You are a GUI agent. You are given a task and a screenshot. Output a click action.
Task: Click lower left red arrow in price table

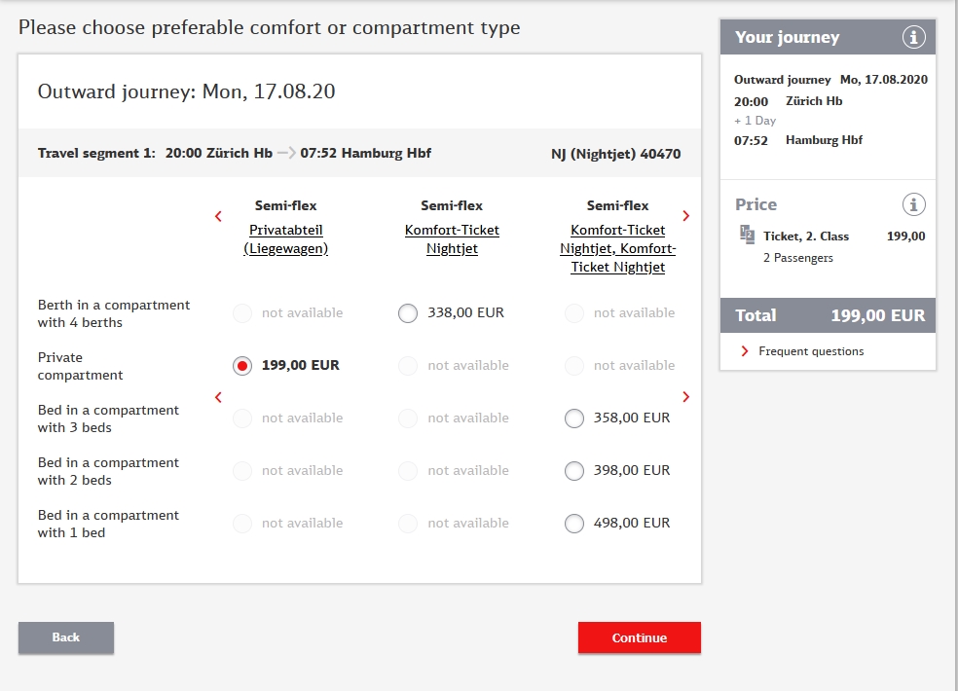coord(218,397)
